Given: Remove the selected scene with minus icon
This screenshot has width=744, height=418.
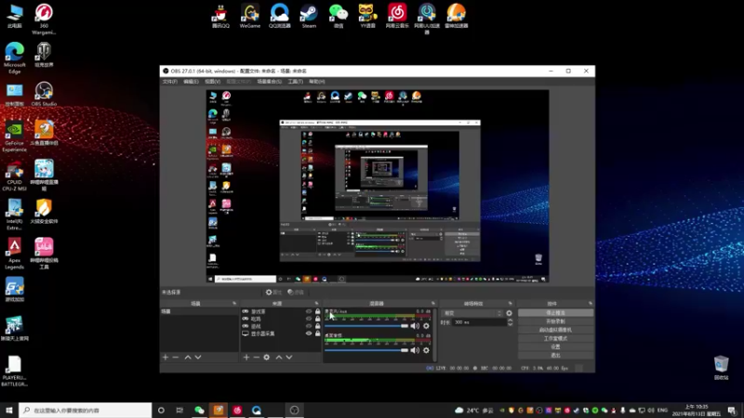Looking at the screenshot, I should point(176,357).
